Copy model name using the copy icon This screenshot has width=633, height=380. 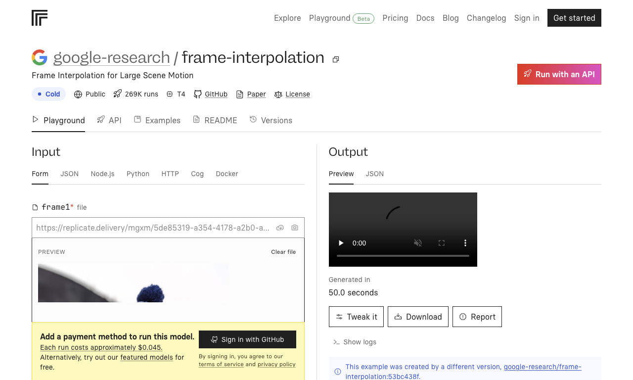[336, 59]
